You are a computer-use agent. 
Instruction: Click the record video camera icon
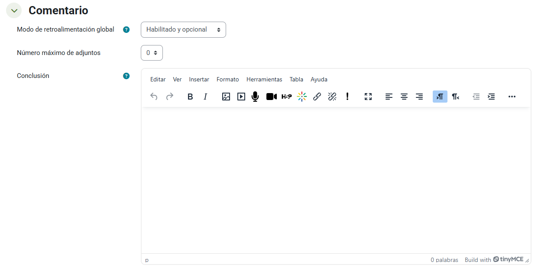271,97
